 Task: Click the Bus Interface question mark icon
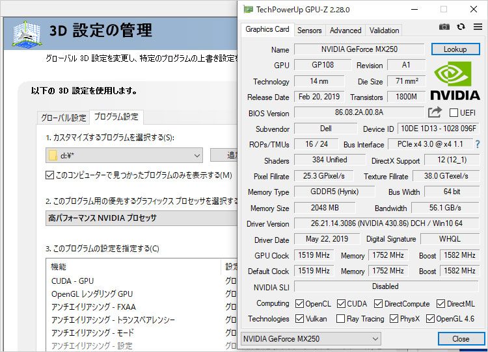tap(478, 144)
